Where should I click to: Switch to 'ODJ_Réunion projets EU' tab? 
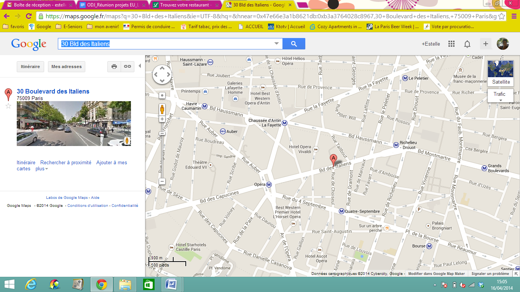coord(112,5)
